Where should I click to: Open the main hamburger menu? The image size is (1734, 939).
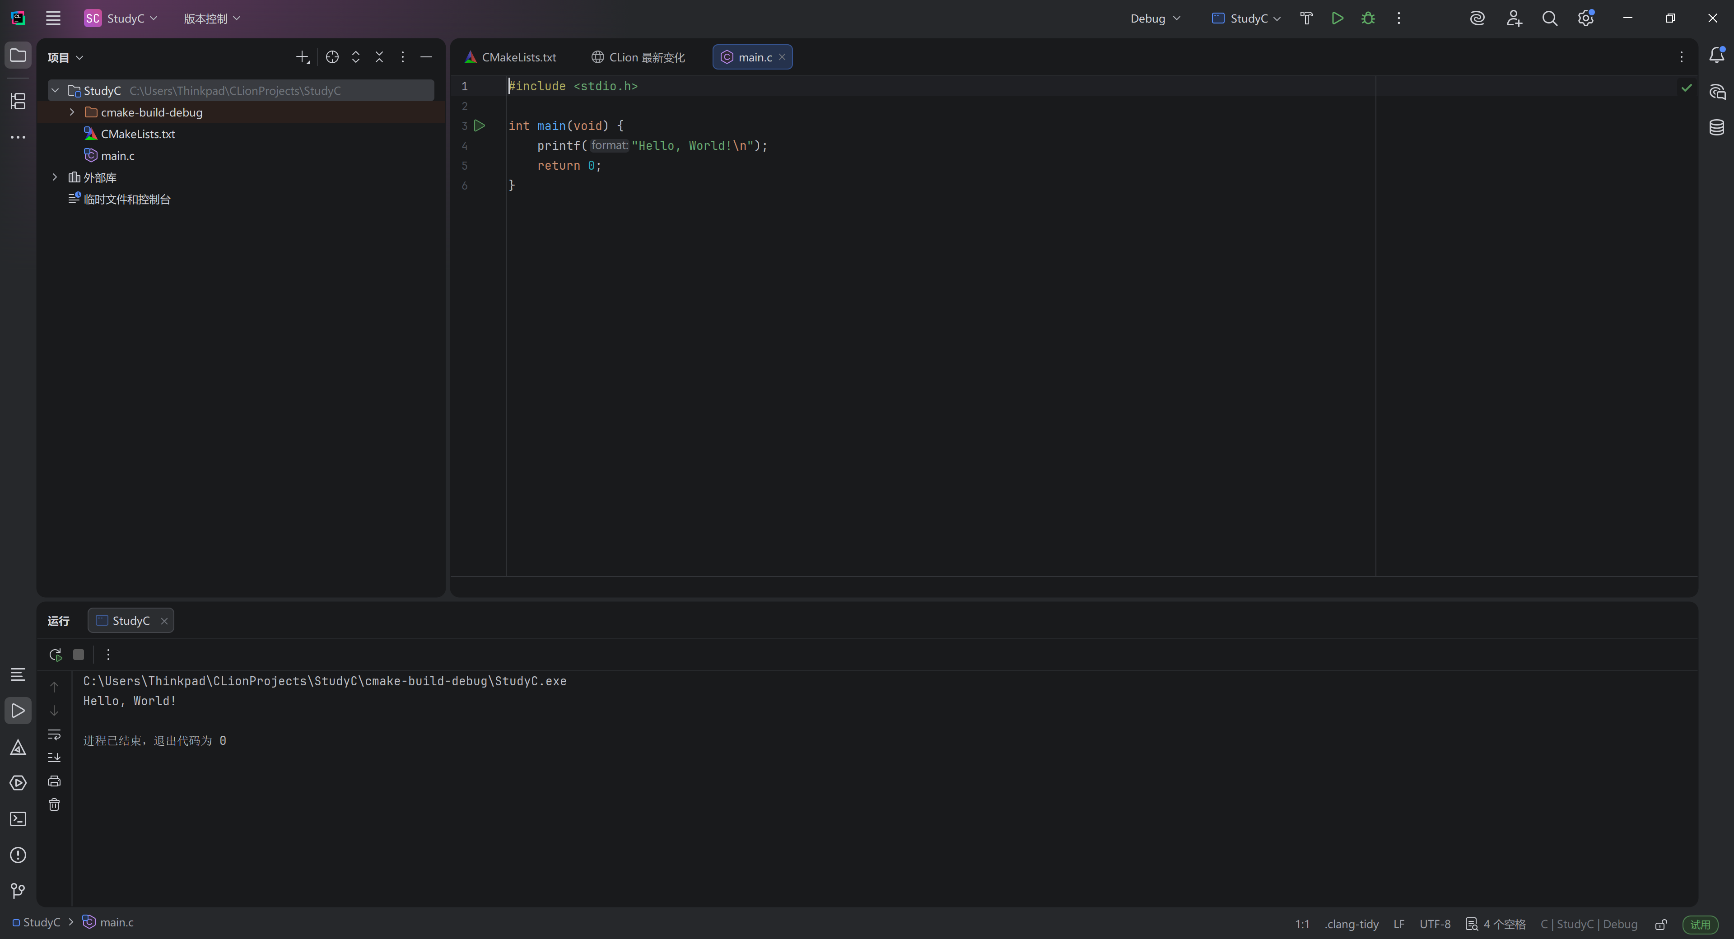point(53,18)
